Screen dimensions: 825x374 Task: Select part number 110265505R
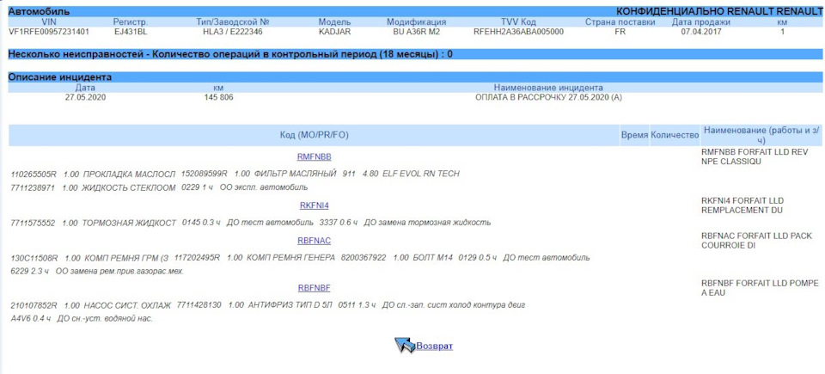coord(34,174)
